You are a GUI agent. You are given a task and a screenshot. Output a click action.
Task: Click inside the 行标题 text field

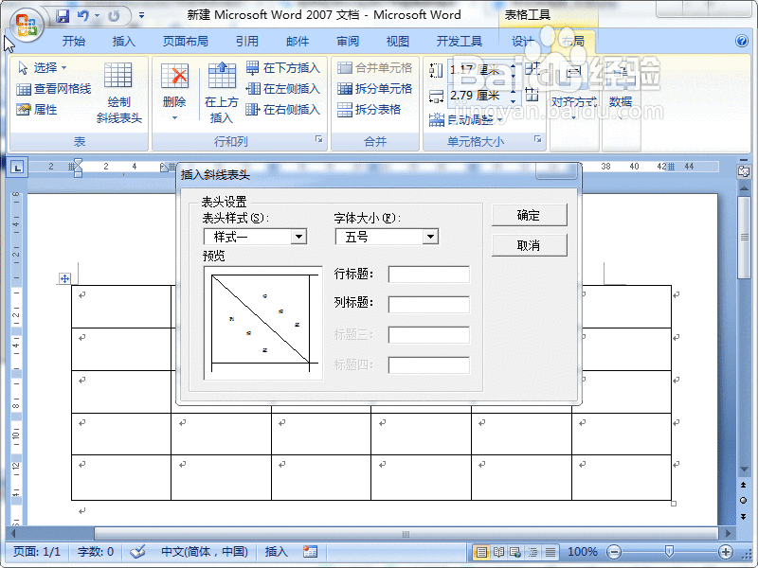tap(431, 275)
